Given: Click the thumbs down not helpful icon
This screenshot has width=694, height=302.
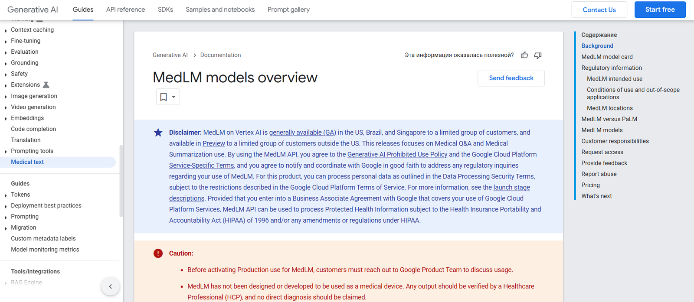Looking at the screenshot, I should (538, 55).
